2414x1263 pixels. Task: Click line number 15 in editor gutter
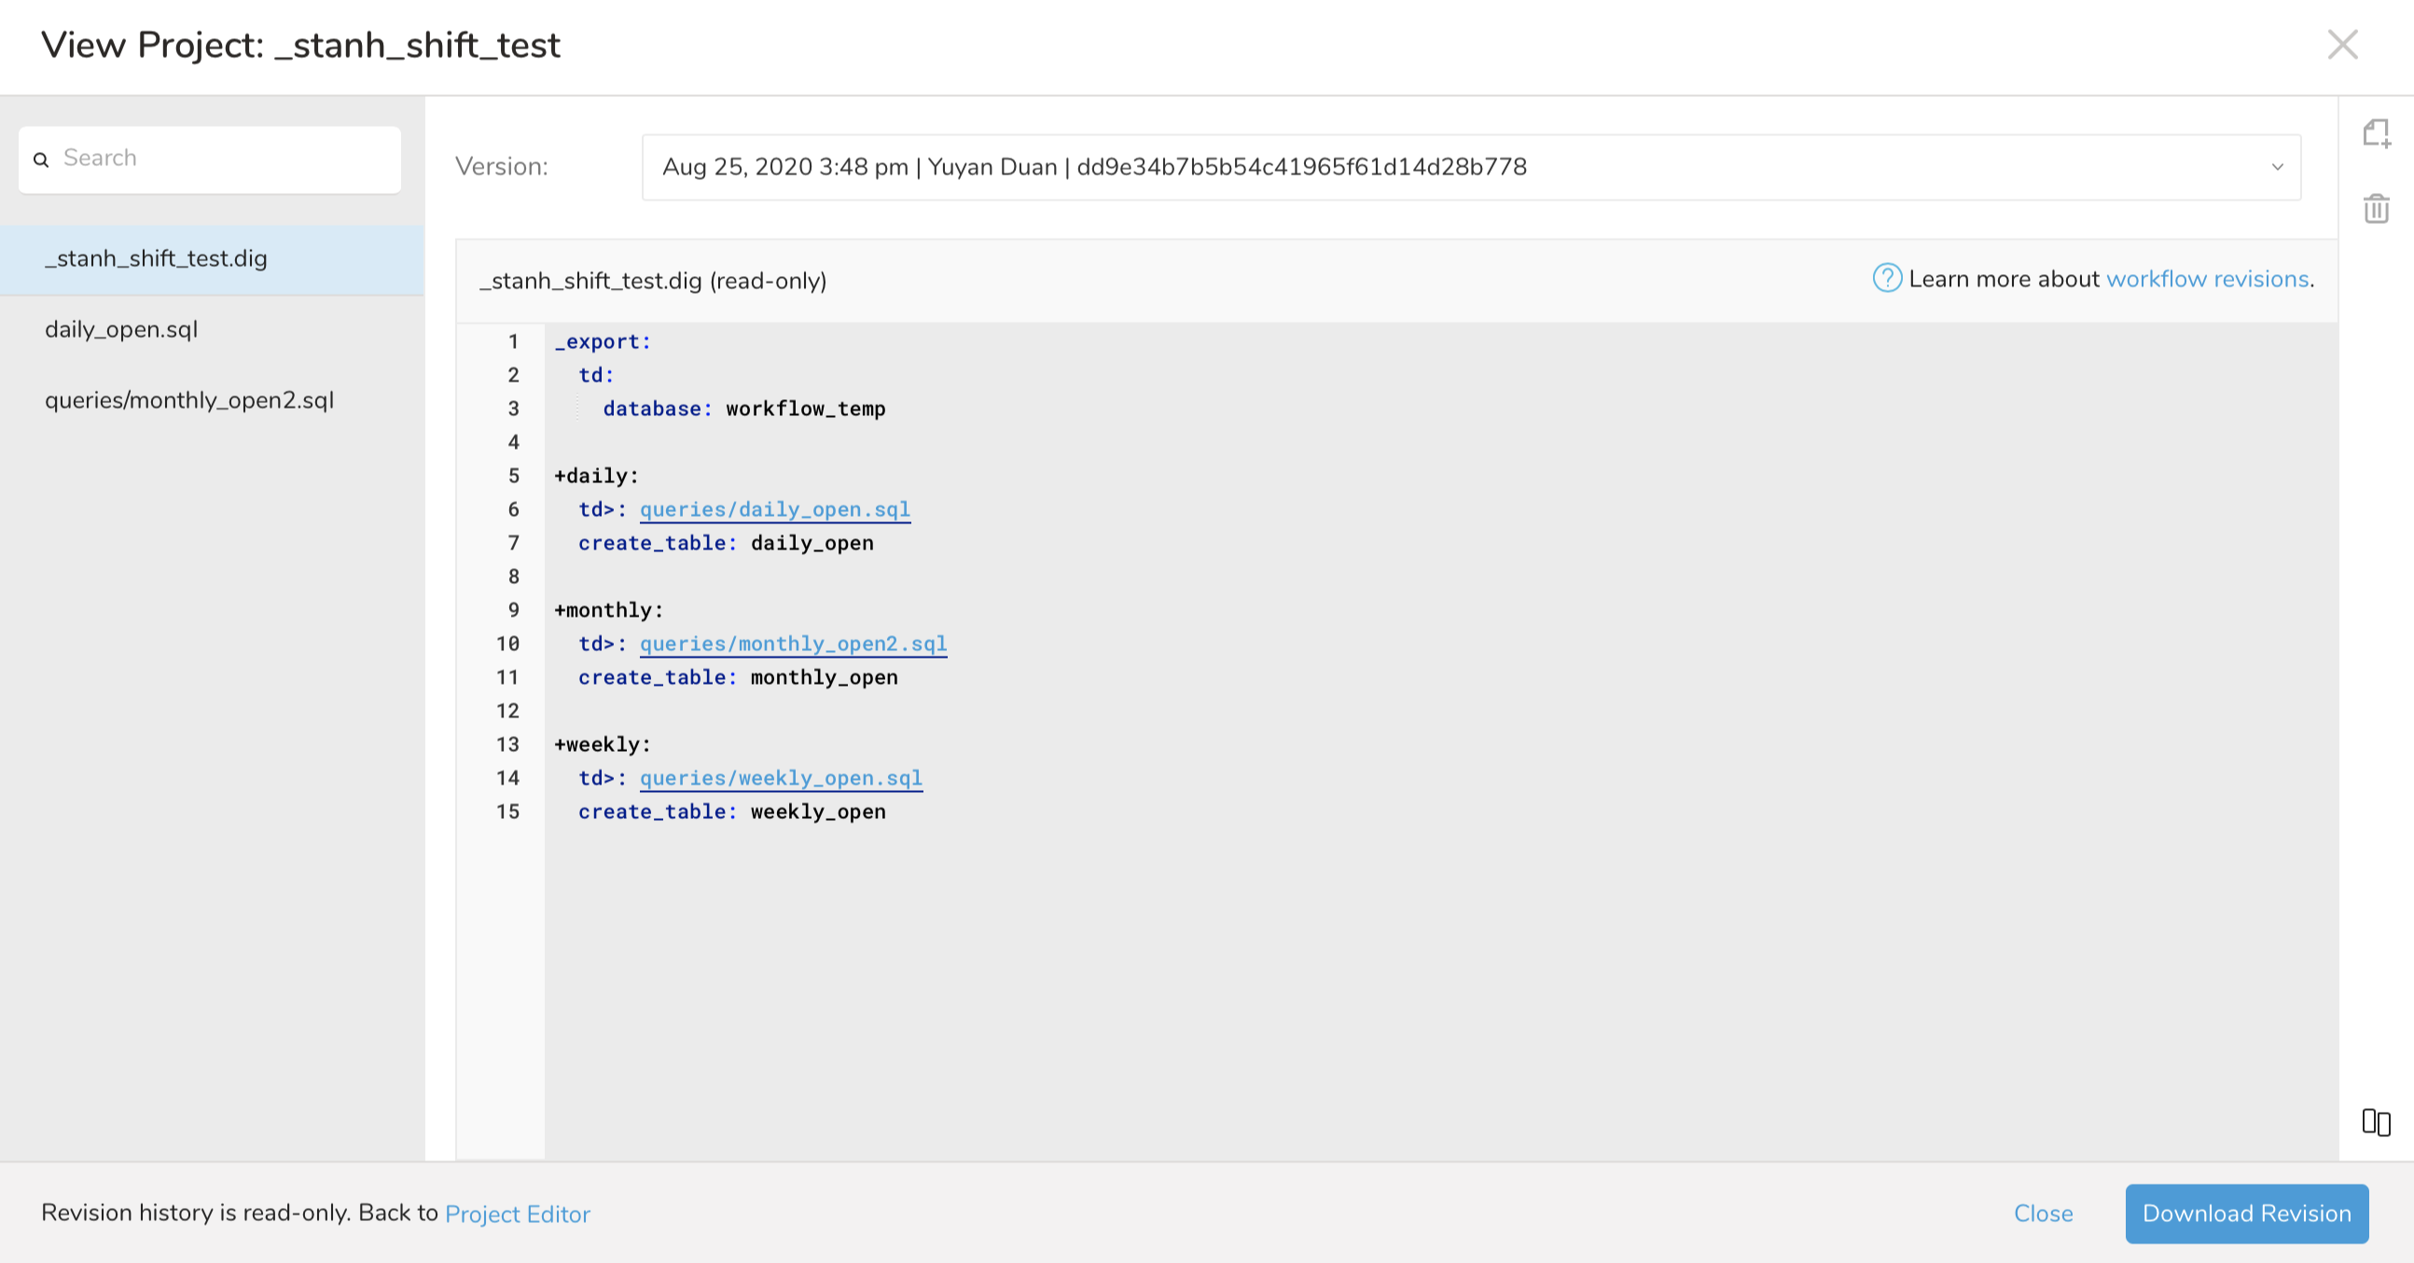point(508,812)
